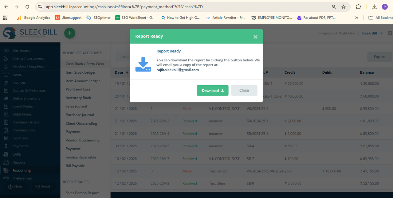
Task: Sort table by Date column
Action: click(x=121, y=72)
